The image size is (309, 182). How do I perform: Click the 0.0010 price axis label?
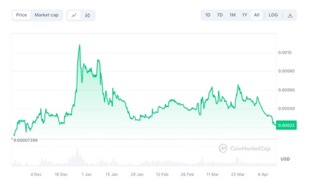pyautogui.click(x=285, y=53)
